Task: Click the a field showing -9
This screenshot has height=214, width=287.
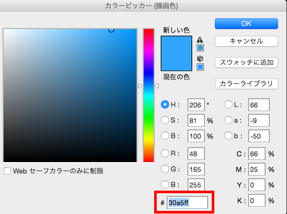Action: [x=259, y=121]
